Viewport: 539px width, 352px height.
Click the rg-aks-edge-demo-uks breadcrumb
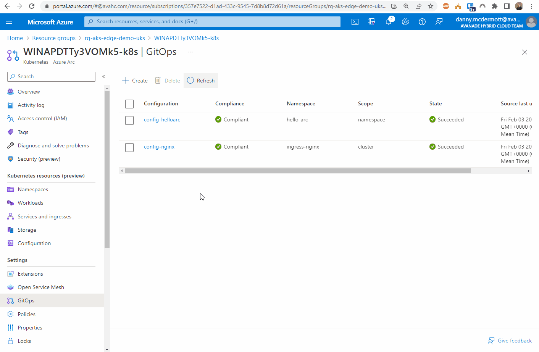point(115,38)
